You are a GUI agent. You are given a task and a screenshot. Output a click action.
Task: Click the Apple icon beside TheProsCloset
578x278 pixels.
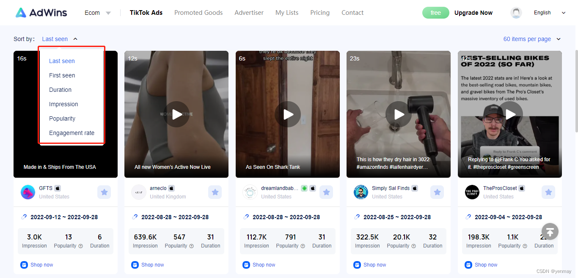(x=522, y=188)
